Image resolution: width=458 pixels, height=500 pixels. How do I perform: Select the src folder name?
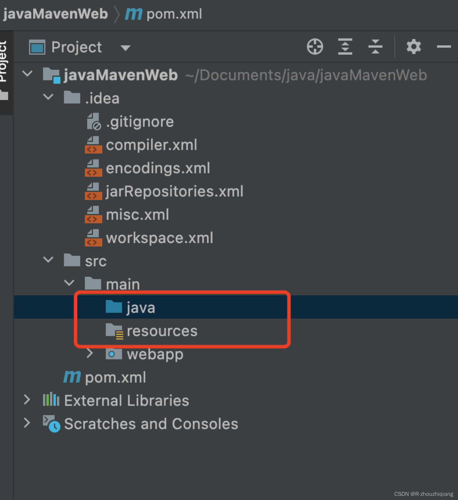point(96,261)
